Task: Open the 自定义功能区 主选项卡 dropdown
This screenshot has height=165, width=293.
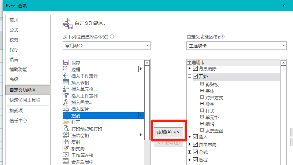Action: [x=236, y=45]
